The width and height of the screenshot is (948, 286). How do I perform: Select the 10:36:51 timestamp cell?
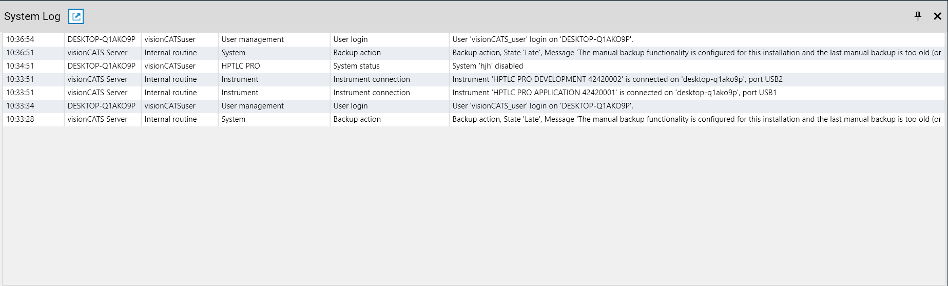pos(21,53)
